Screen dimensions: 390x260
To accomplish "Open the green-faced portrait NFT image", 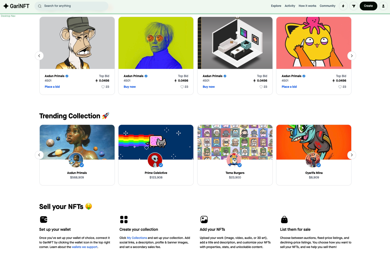I will click(x=156, y=43).
